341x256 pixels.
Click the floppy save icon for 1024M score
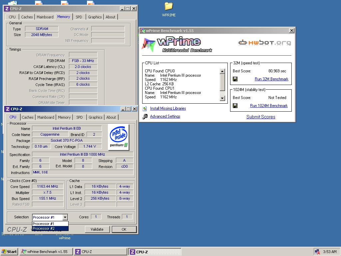[235, 106]
